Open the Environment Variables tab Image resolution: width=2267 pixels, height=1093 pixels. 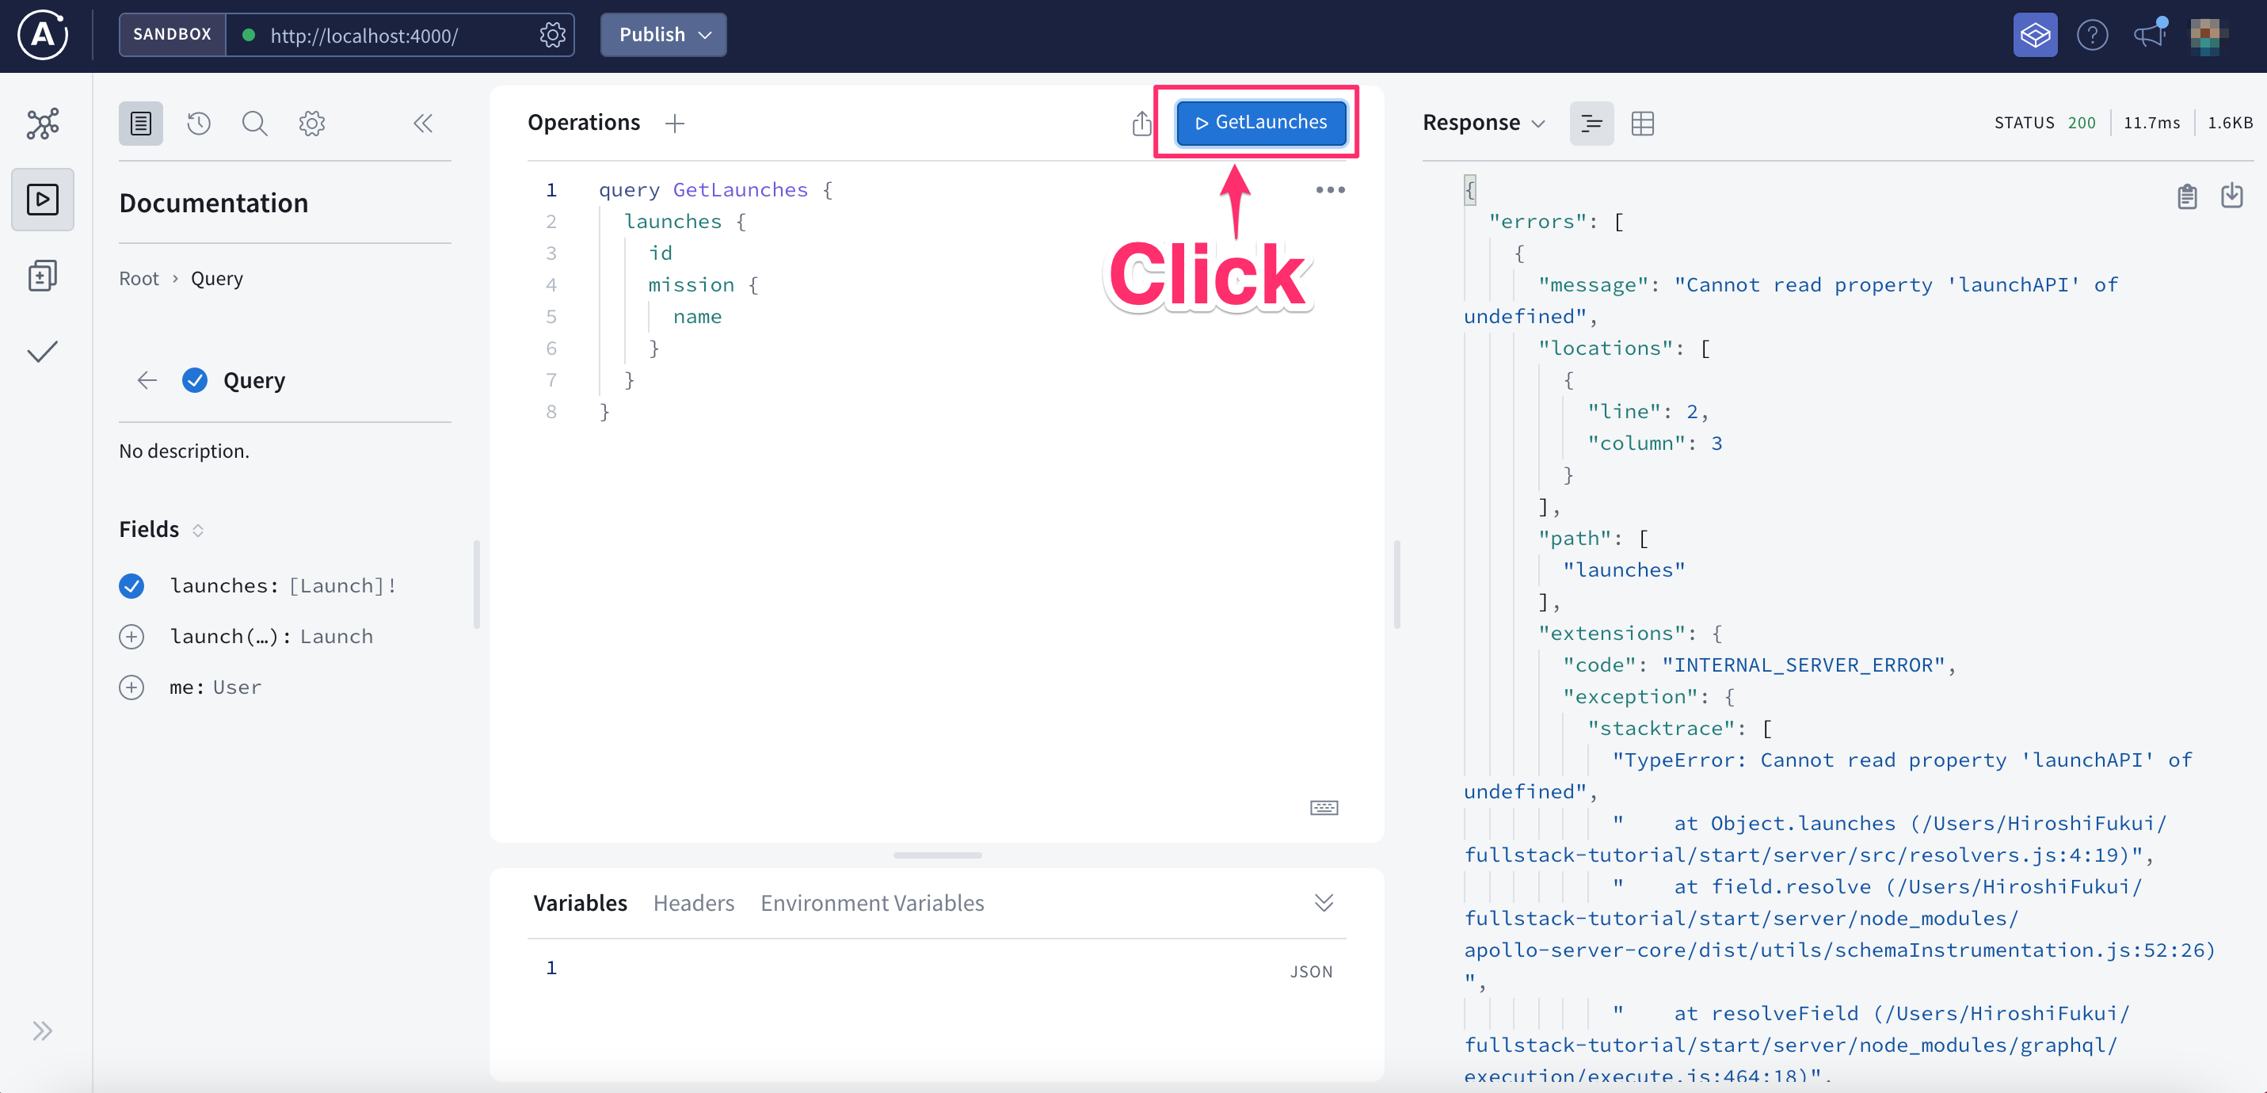(x=871, y=903)
